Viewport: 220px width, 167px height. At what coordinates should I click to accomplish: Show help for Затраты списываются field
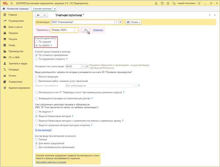coord(139,86)
